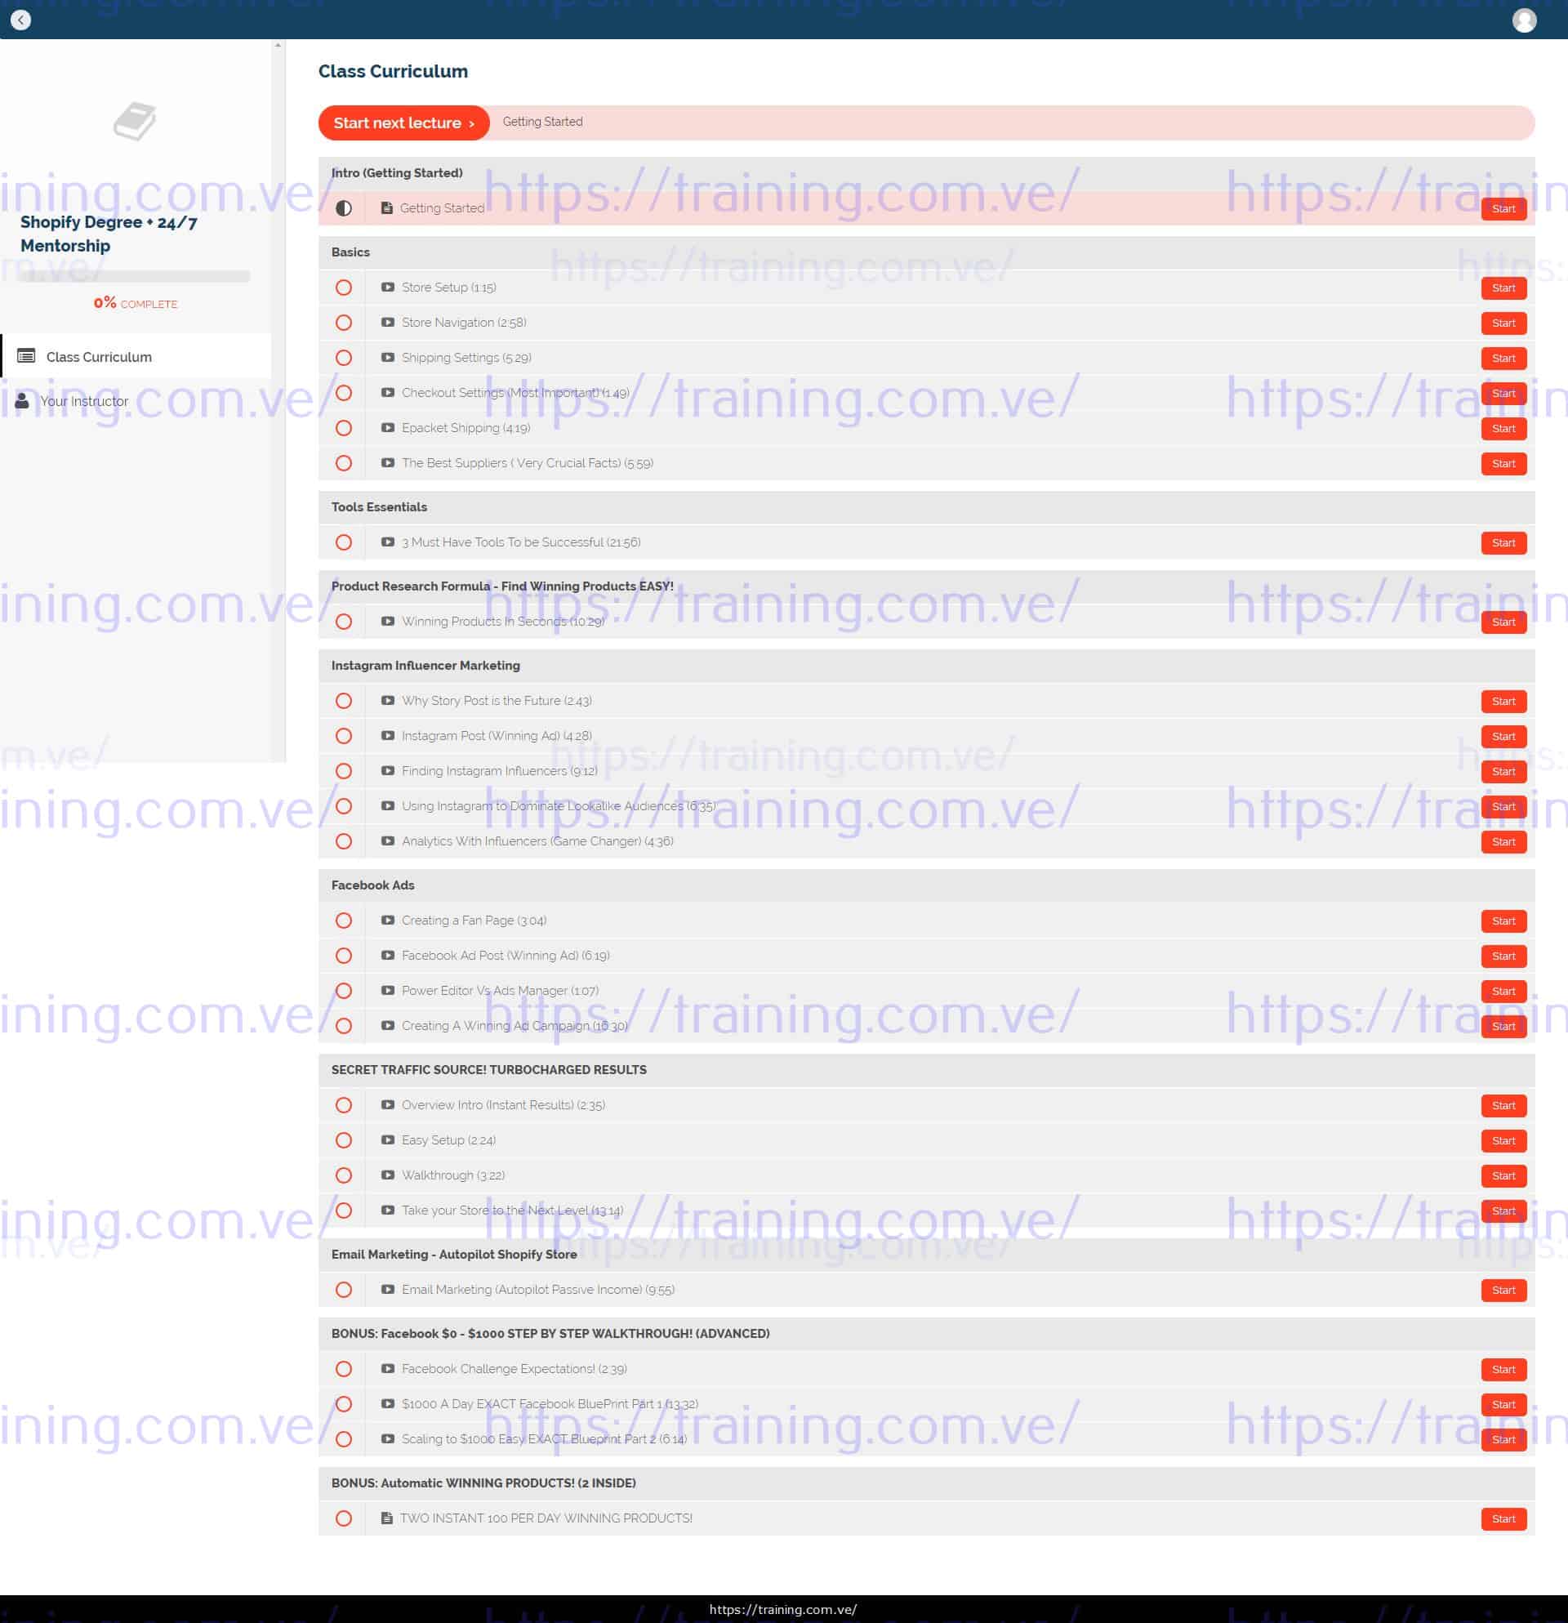The image size is (1568, 1623).
Task: Open Power Editor Vs Ads Manager lecture title
Action: coord(500,990)
